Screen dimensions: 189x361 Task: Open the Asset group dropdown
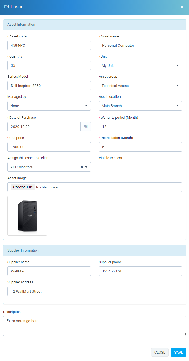(x=140, y=86)
